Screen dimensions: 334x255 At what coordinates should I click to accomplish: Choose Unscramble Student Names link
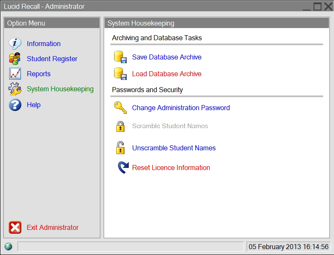pos(174,148)
